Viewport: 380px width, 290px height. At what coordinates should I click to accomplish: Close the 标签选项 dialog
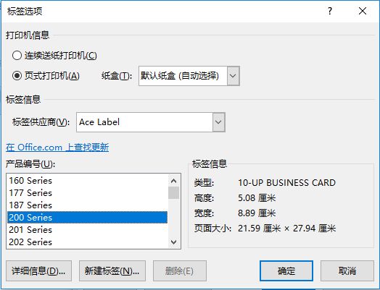tap(363, 11)
